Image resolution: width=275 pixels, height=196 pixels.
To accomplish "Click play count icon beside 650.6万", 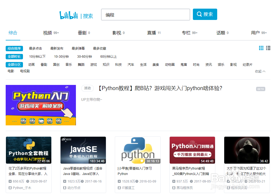I will (10, 181).
